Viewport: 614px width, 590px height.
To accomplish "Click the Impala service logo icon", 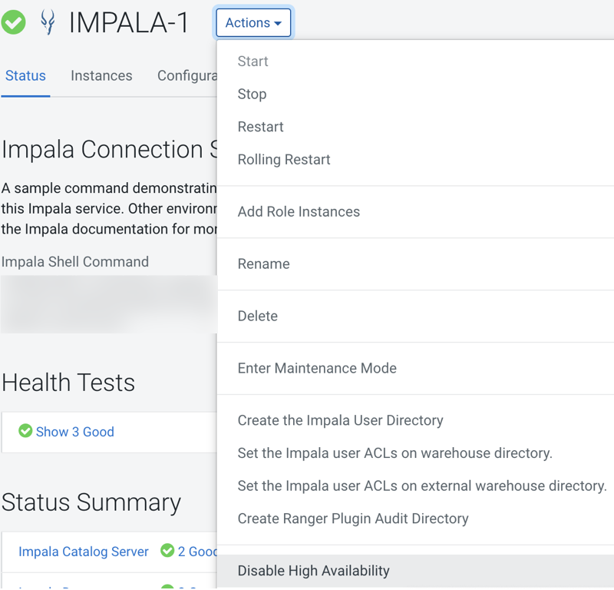I will [x=48, y=22].
